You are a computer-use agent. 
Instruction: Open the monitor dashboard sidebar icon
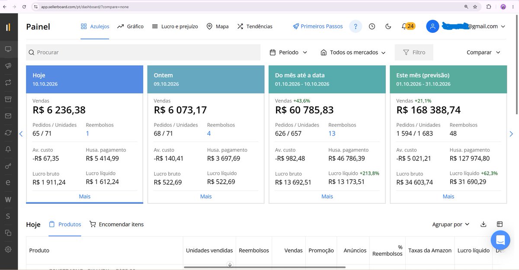pos(8,49)
